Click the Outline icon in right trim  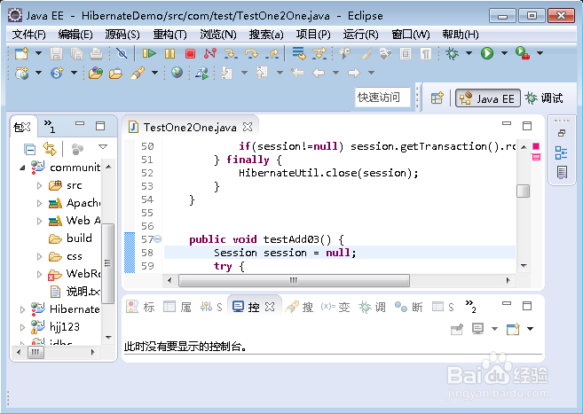click(561, 152)
